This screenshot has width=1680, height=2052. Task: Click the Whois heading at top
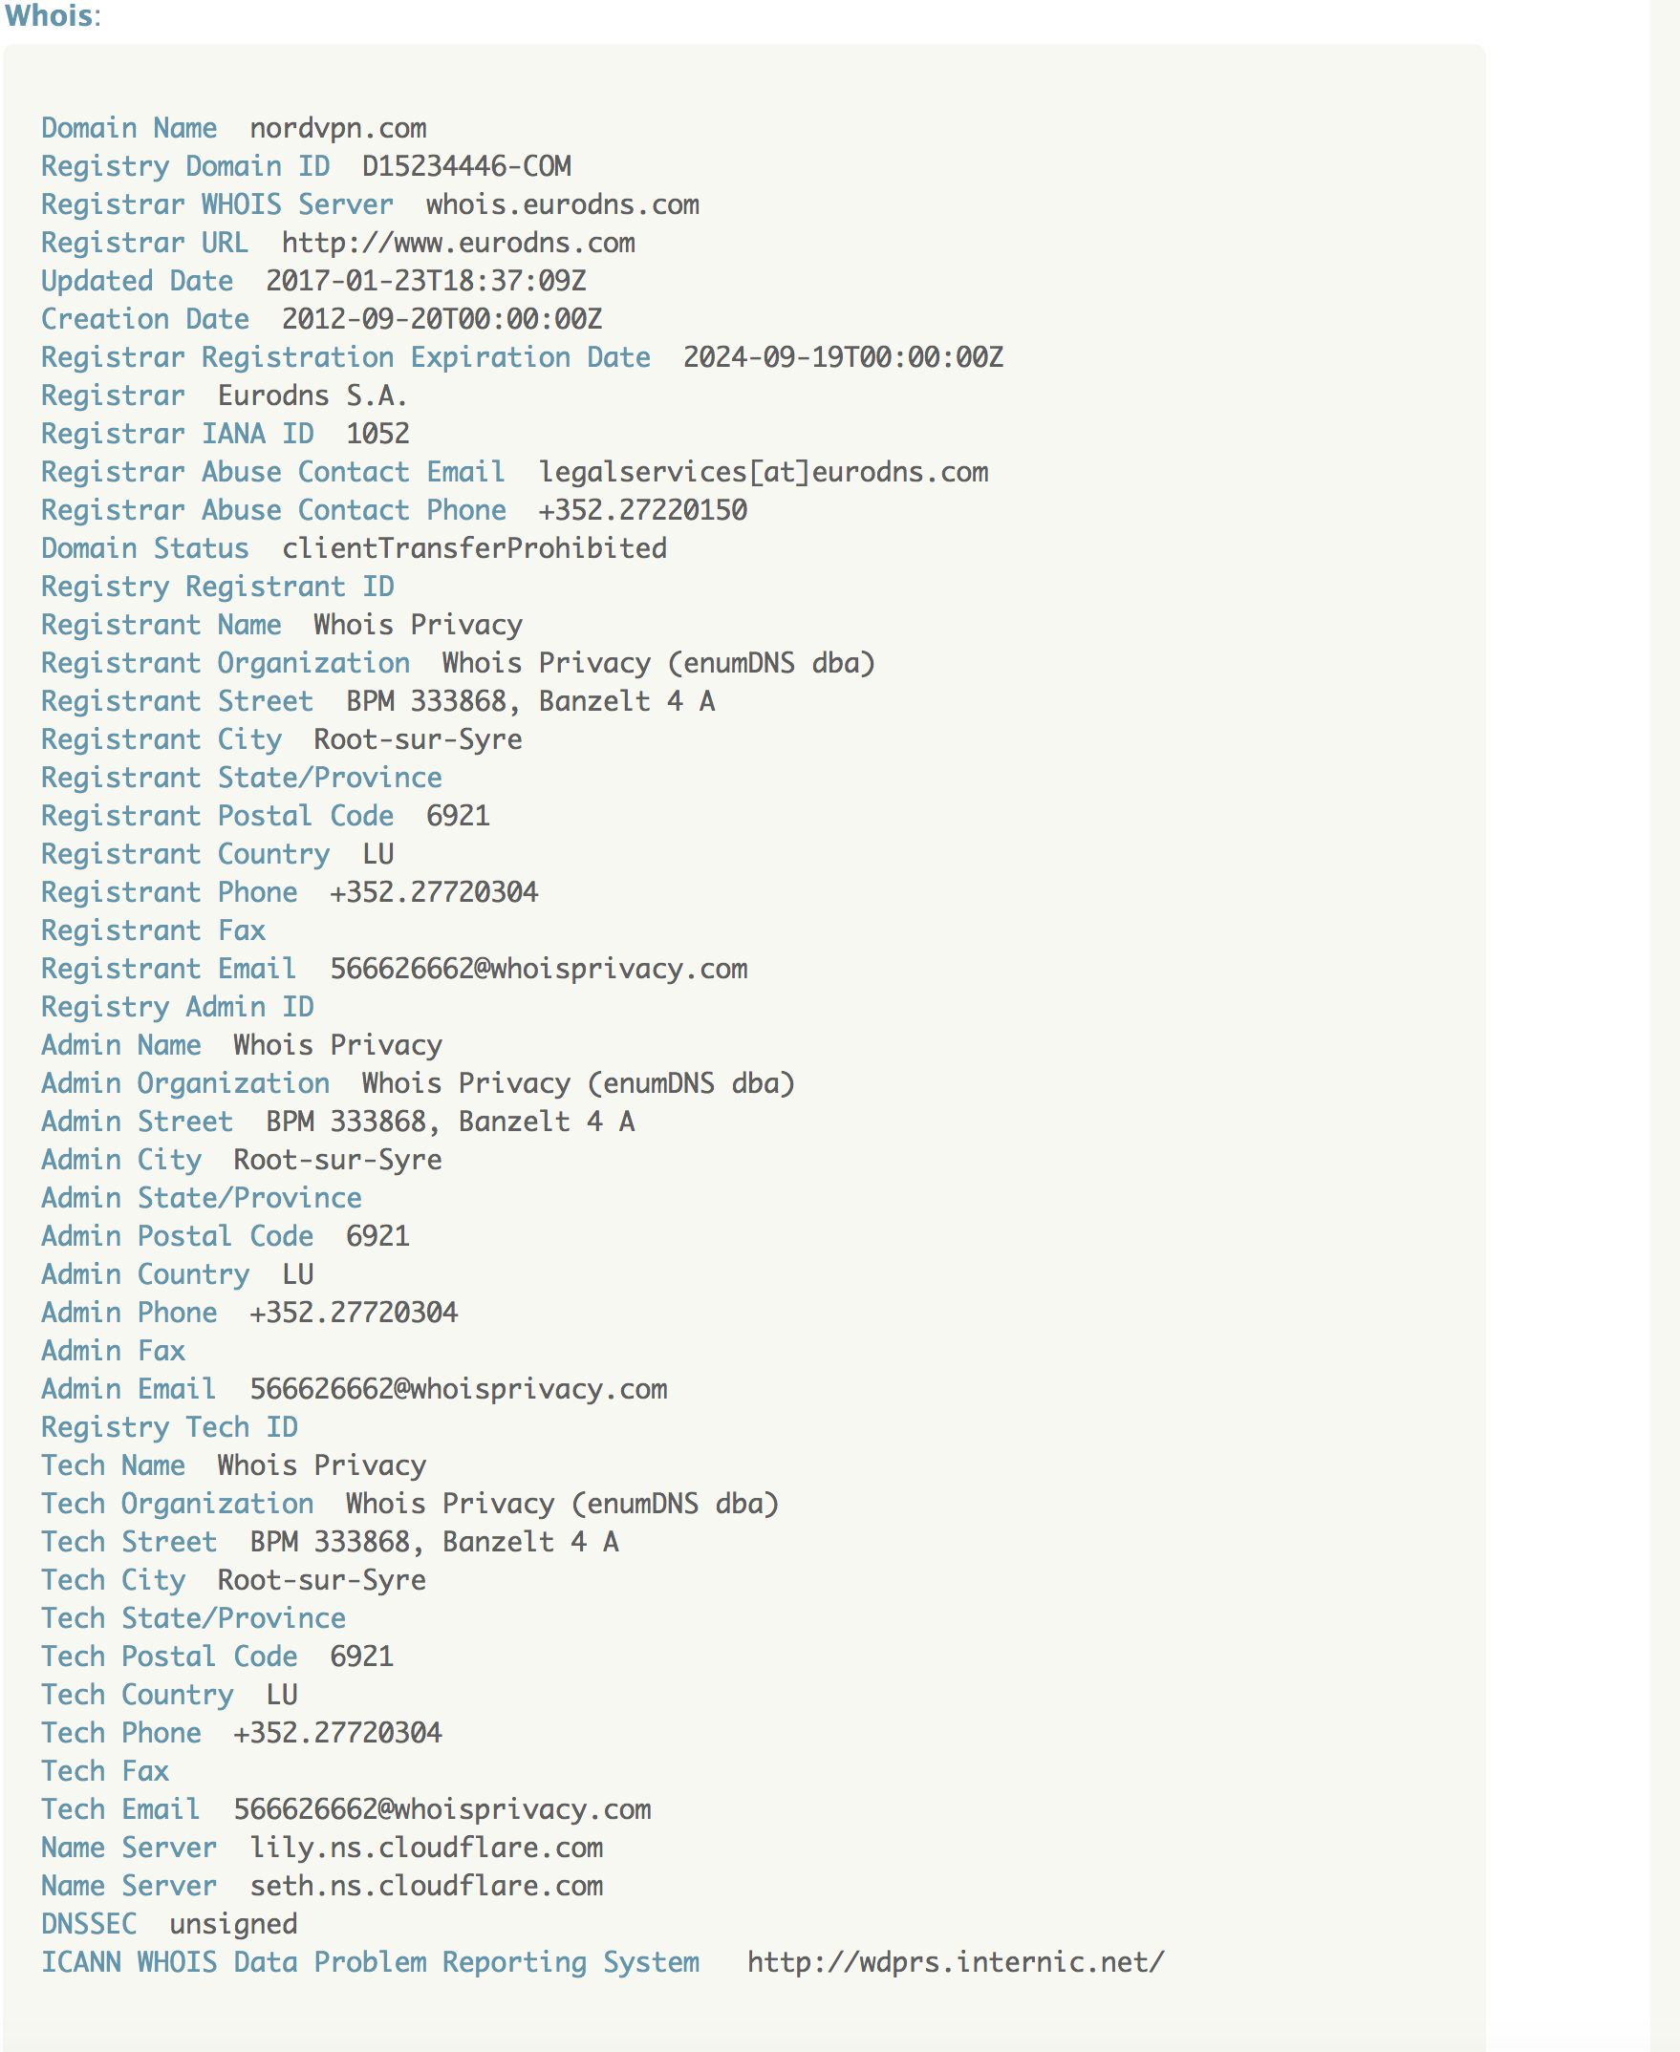point(51,16)
